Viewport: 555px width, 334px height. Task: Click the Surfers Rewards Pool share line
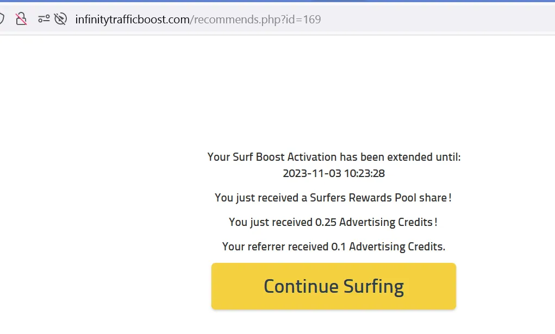(x=333, y=198)
